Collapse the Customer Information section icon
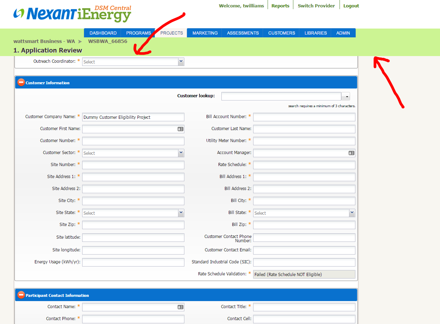 tap(21, 82)
